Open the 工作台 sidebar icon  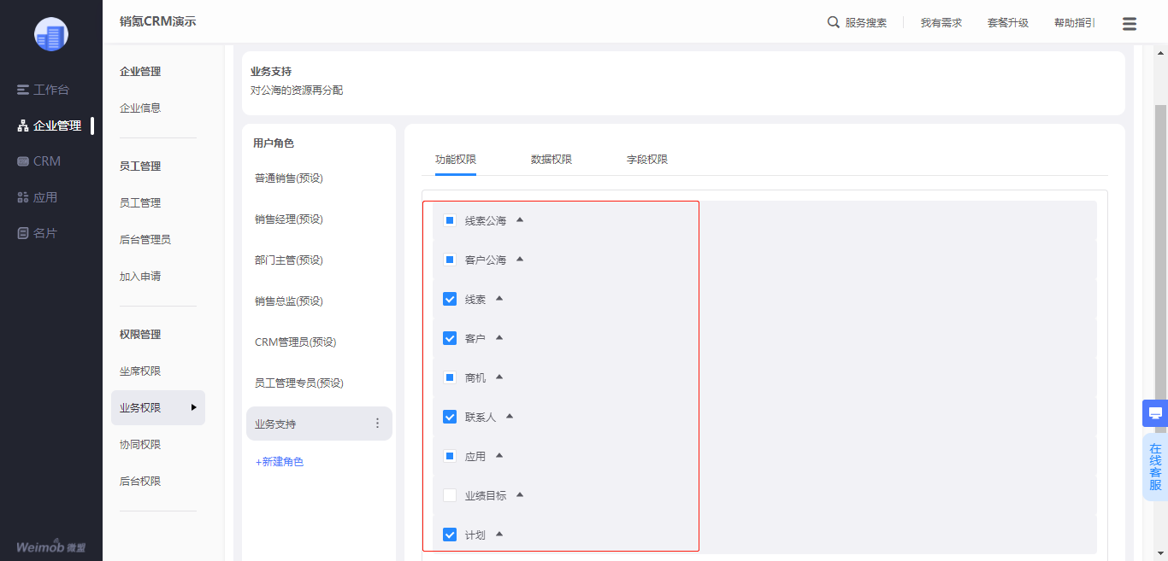tap(23, 90)
